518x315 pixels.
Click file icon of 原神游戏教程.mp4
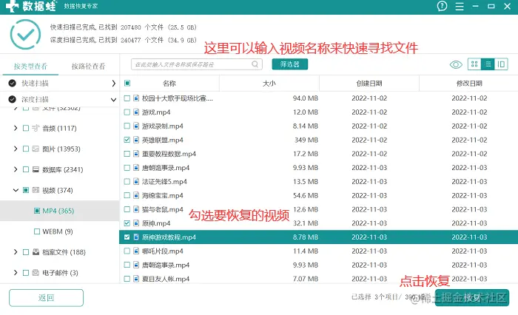tap(136, 237)
